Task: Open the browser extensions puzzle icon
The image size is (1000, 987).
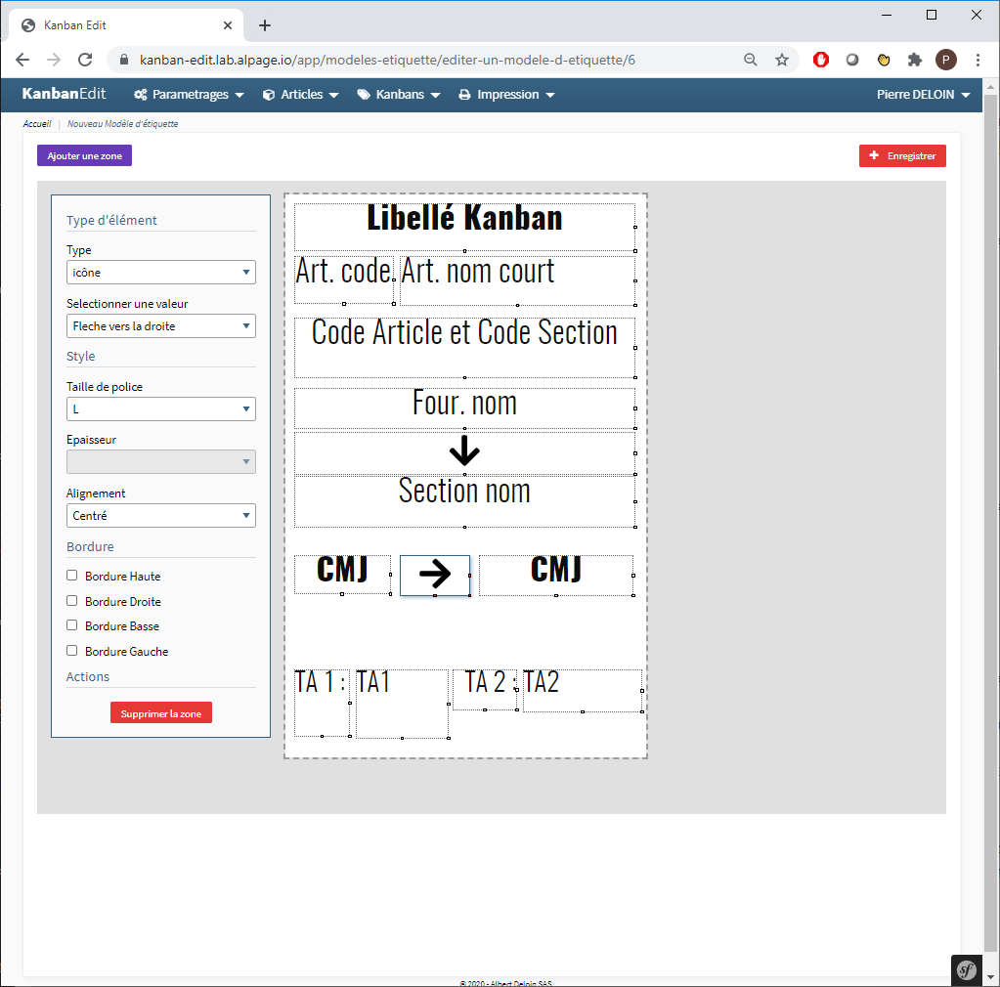Action: (915, 60)
